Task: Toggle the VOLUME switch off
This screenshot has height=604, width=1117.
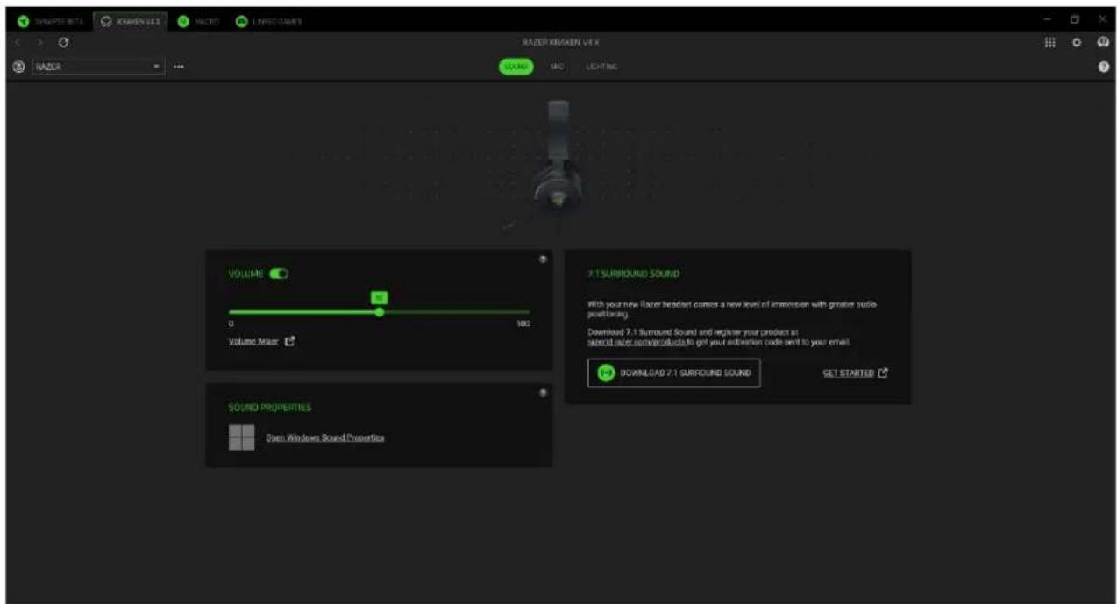Action: [279, 274]
